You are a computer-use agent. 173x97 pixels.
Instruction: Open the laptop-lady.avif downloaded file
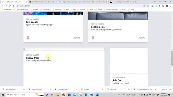tap(11, 89)
